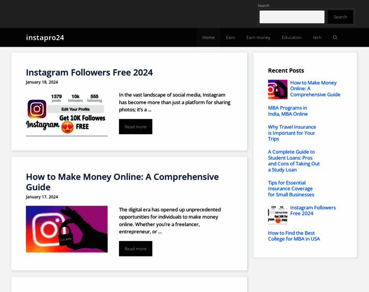The width and height of the screenshot is (369, 292).
Task: Click sidebar thumbnail for Make Money Online
Action: click(278, 90)
